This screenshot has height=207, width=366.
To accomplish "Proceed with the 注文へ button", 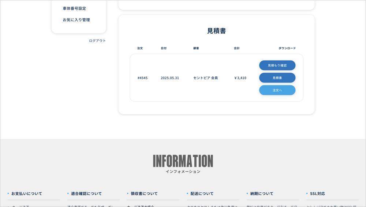I will (277, 90).
